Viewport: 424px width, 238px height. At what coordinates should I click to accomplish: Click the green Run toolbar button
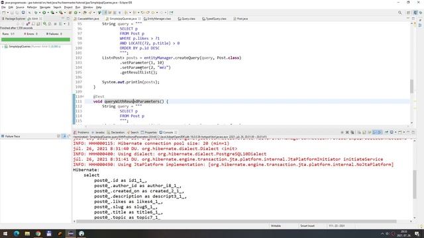point(44,13)
